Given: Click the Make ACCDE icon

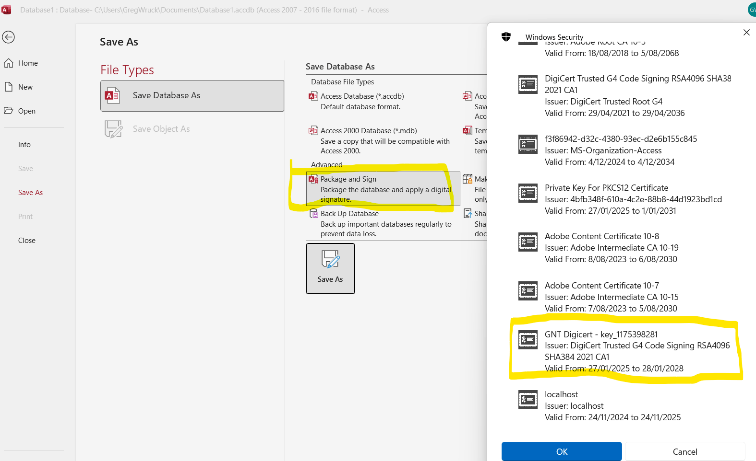Looking at the screenshot, I should tap(468, 179).
